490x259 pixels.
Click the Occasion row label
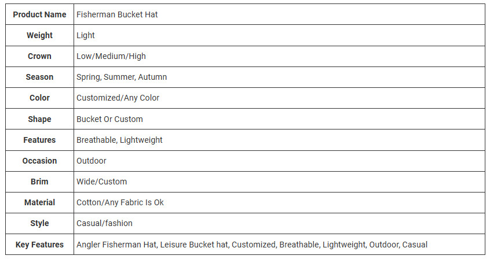click(39, 161)
